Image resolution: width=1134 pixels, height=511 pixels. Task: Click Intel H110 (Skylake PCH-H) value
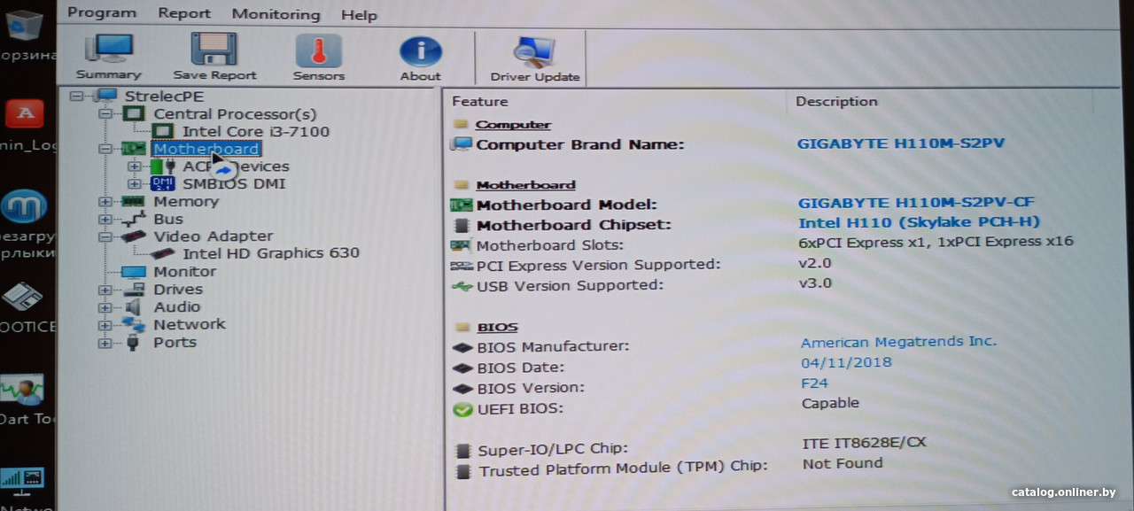(x=919, y=222)
